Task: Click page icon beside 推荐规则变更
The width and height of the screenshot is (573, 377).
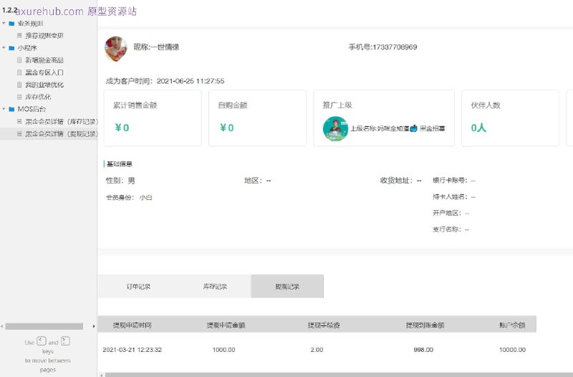Action: (19, 35)
